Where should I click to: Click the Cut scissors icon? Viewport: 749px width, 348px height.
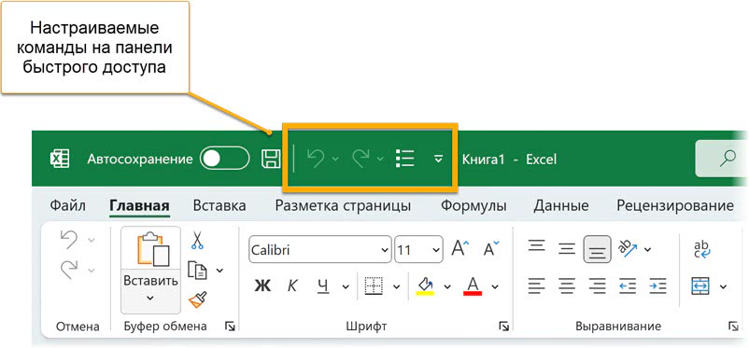197,240
